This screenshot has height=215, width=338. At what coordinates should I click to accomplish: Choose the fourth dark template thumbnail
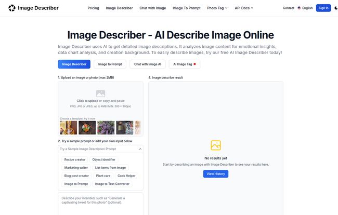click(x=125, y=128)
